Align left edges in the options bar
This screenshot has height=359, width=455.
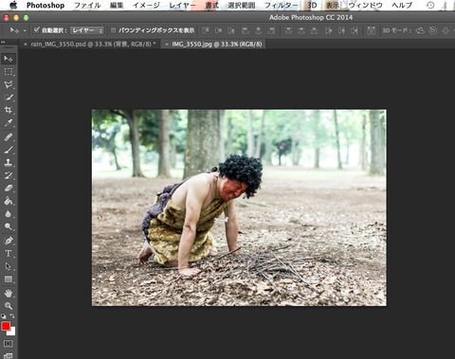coord(246,30)
